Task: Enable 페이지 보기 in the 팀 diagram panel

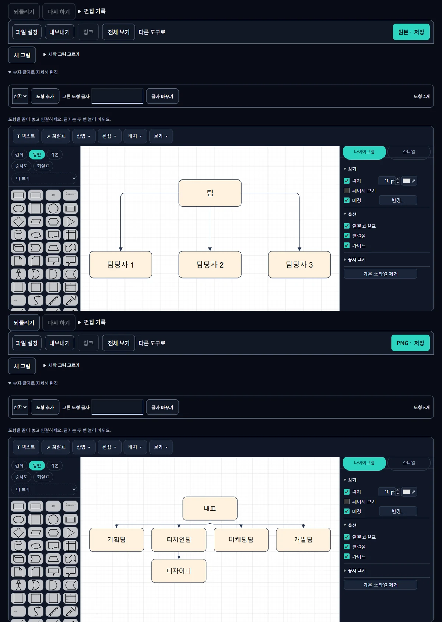Action: click(x=347, y=191)
